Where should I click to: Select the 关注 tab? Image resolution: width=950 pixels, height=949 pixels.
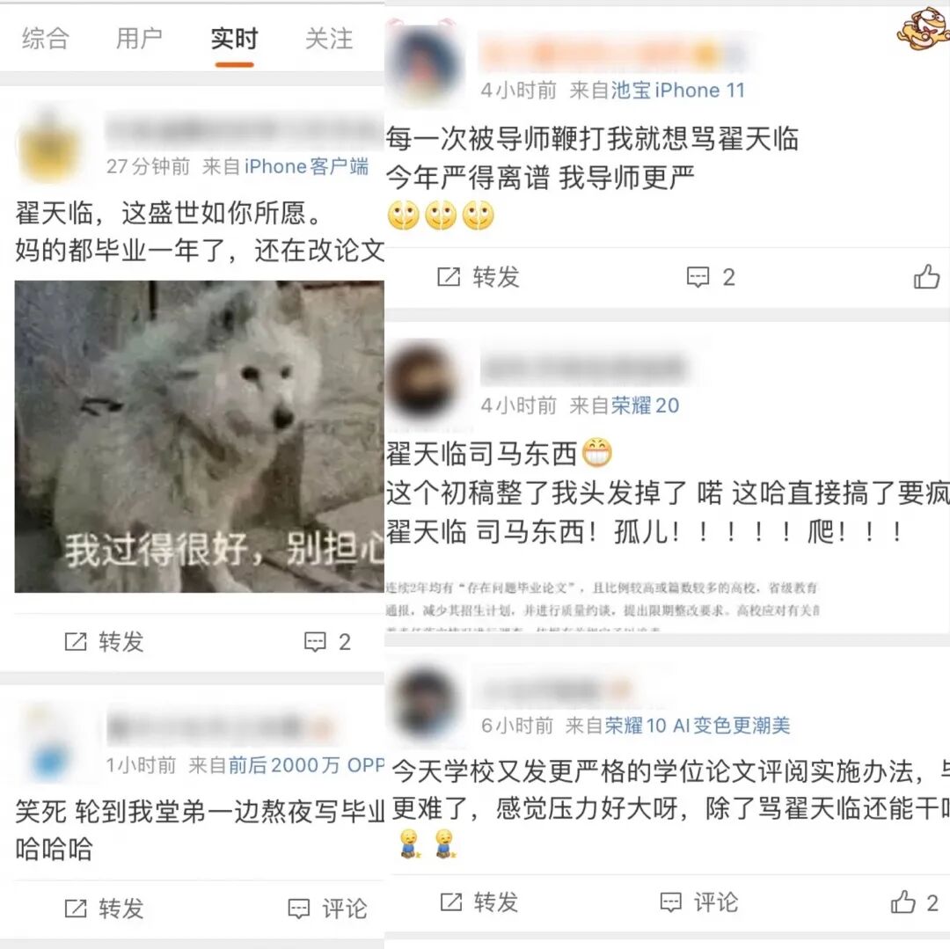pos(329,39)
